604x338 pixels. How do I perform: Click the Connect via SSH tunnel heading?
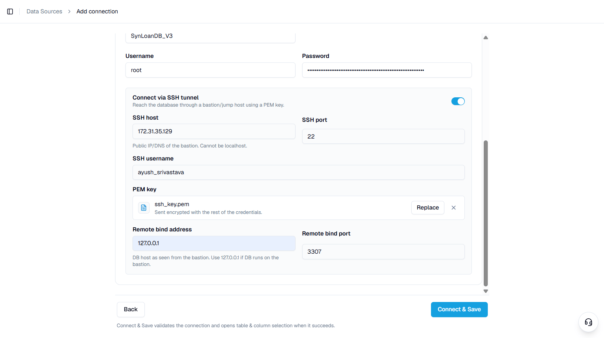[166, 98]
